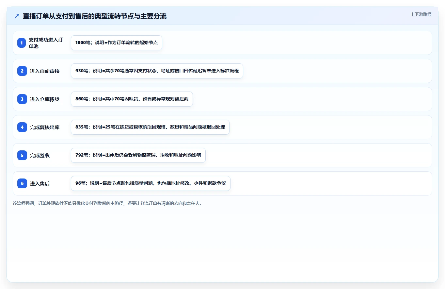Click step badge 4 for 完成复核出库

click(22, 127)
